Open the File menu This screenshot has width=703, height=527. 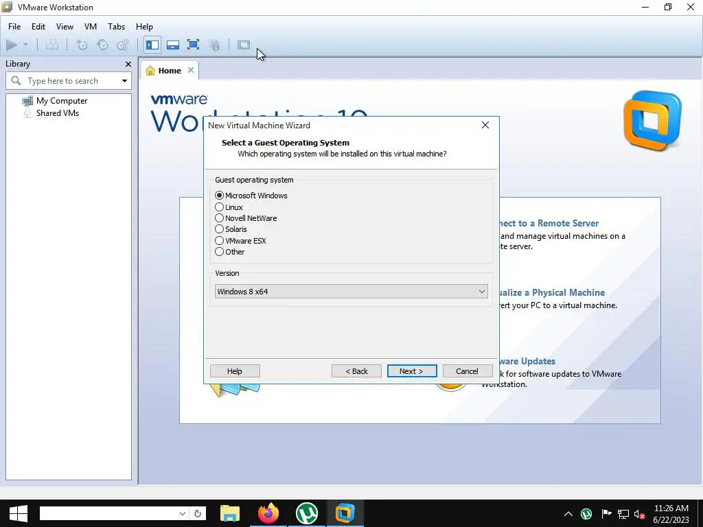14,27
